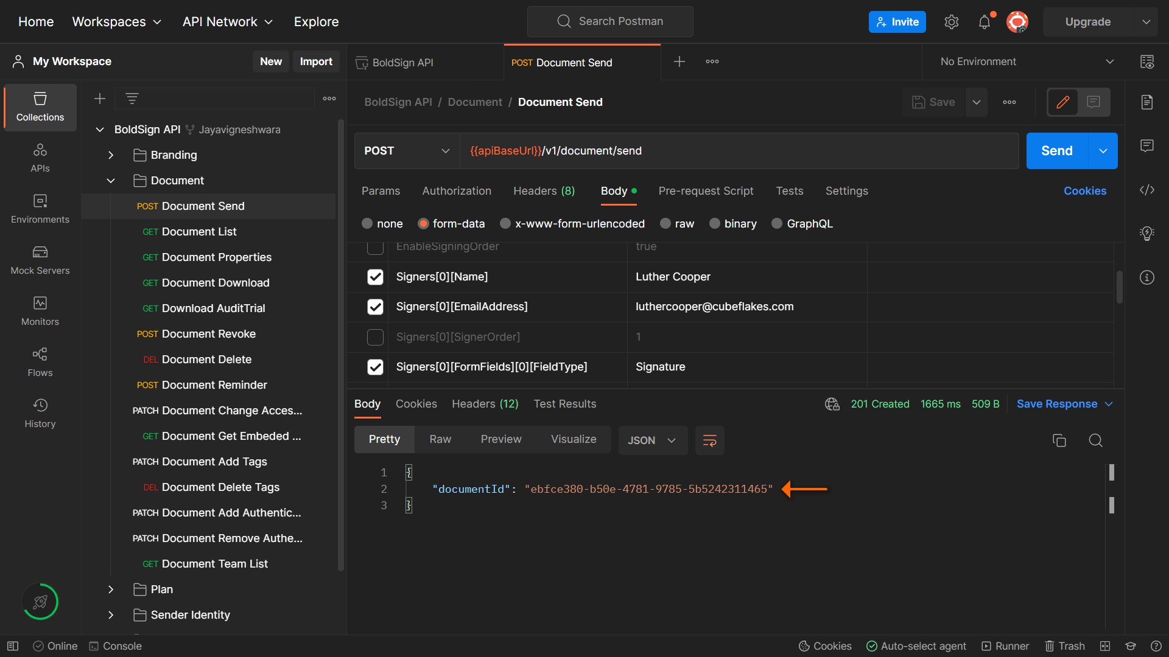Switch to edit mode pencil icon
This screenshot has height=657, width=1169.
pyautogui.click(x=1063, y=102)
